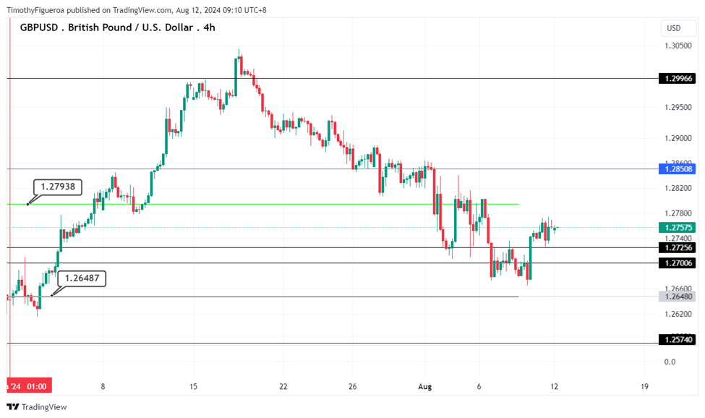The image size is (705, 418).
Task: Select the 1.27938 callout label
Action: pyautogui.click(x=59, y=187)
